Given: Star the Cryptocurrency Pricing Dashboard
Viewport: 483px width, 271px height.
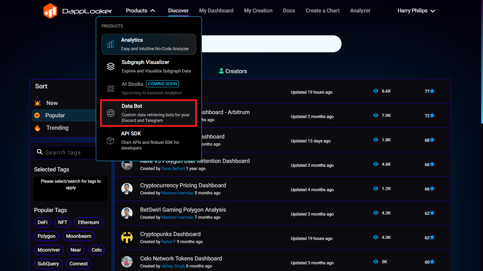Looking at the screenshot, I should coord(432,189).
